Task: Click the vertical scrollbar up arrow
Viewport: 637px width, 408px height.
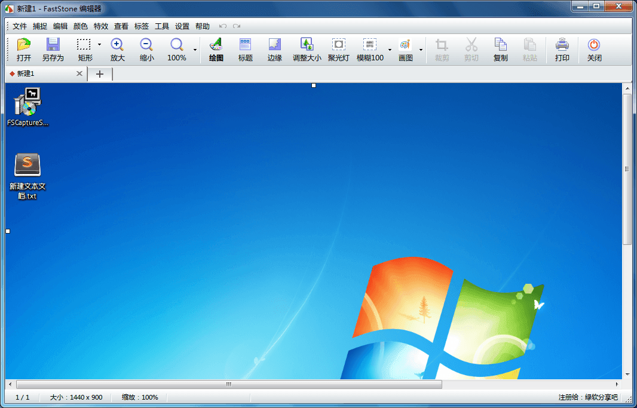Action: [627, 87]
